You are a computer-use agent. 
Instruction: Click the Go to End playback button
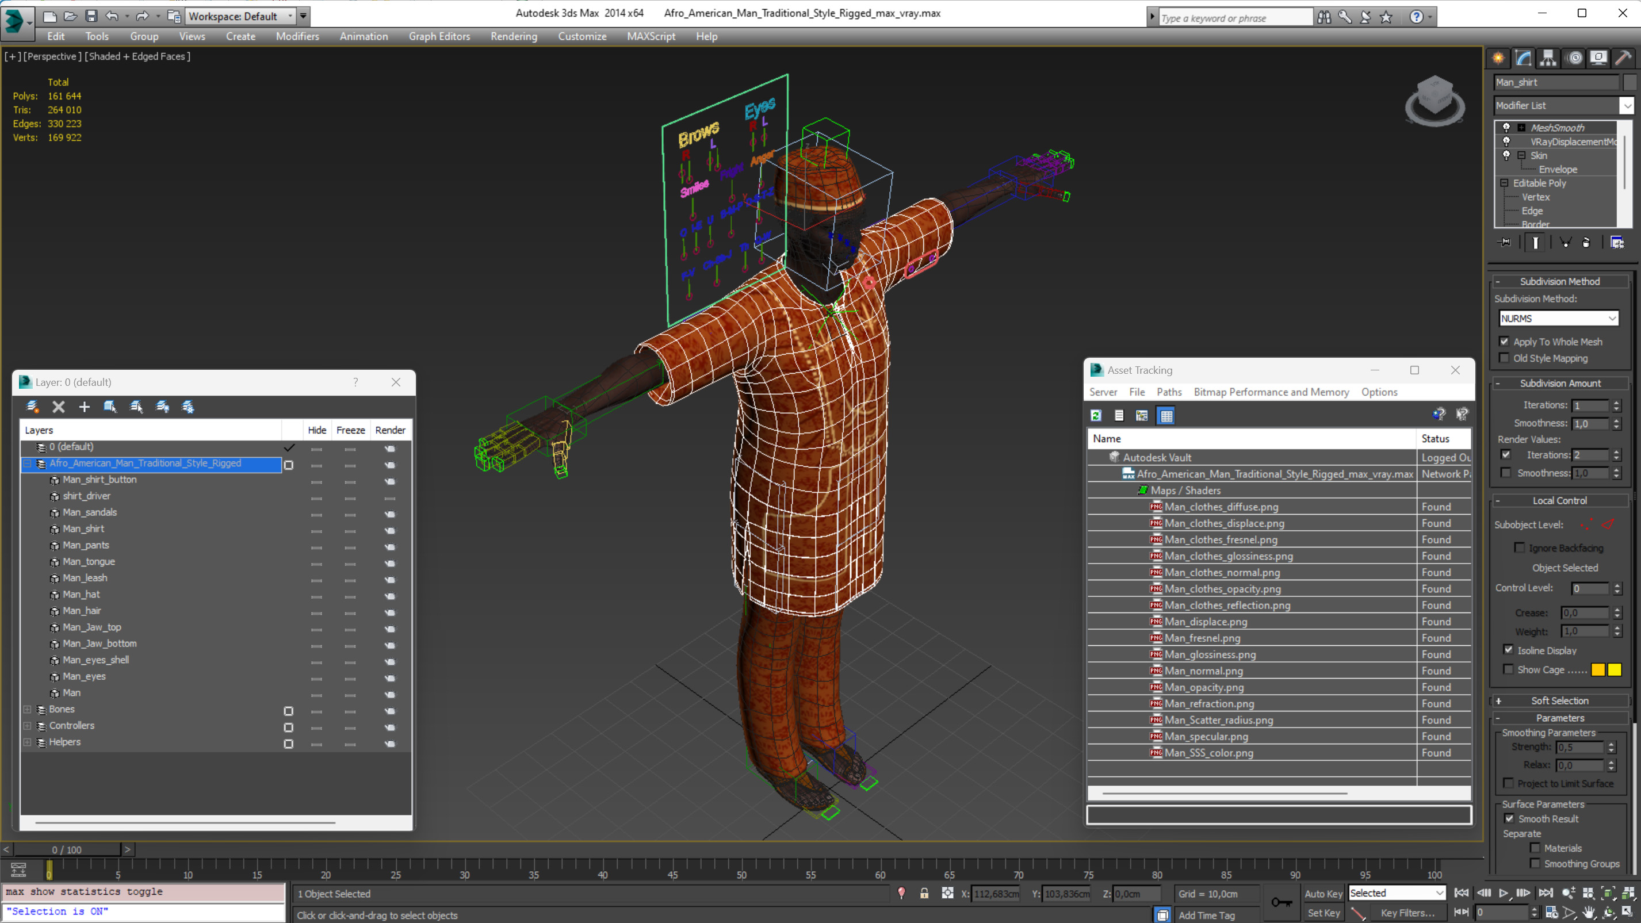click(1546, 893)
